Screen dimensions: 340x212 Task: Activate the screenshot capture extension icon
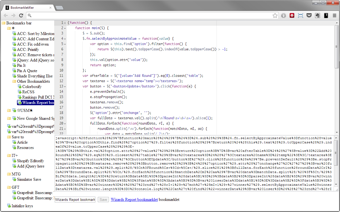pos(300,15)
